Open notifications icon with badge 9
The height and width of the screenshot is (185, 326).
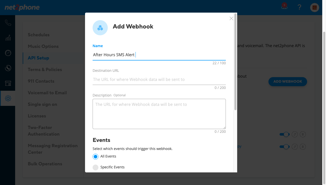(x=284, y=7)
